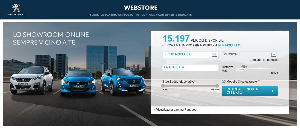The width and height of the screenshot is (300, 129).
Task: Click the WEBSTORE heading
Action: (x=141, y=7)
